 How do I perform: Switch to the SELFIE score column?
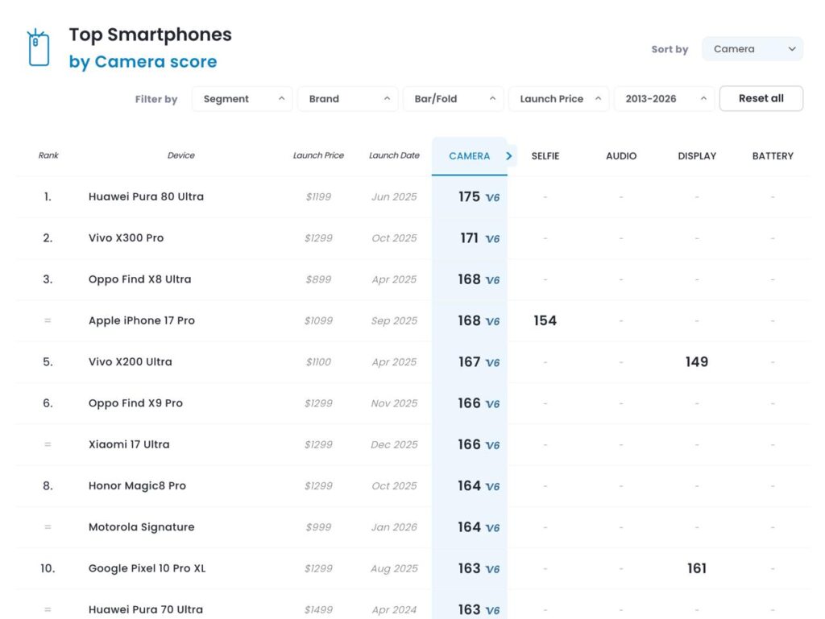pyautogui.click(x=545, y=156)
